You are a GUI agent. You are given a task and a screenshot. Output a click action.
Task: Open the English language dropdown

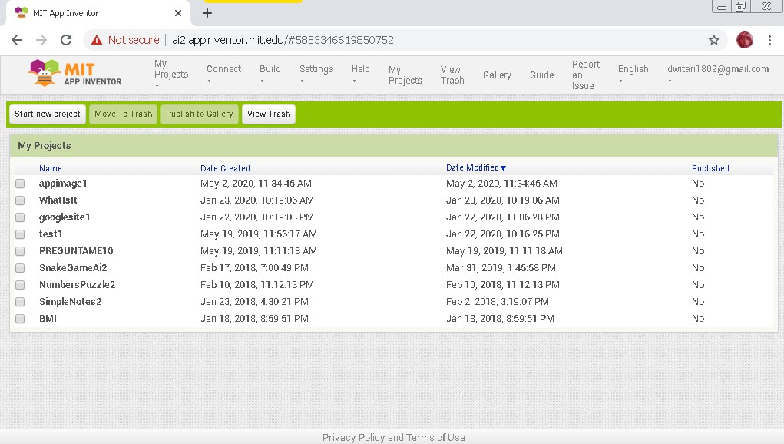[x=633, y=73]
